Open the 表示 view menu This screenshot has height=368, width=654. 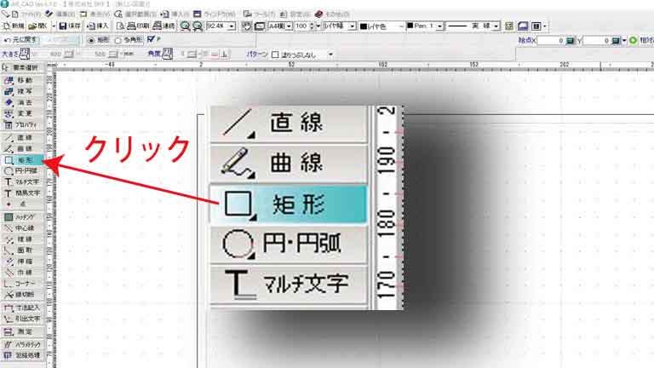click(x=95, y=14)
